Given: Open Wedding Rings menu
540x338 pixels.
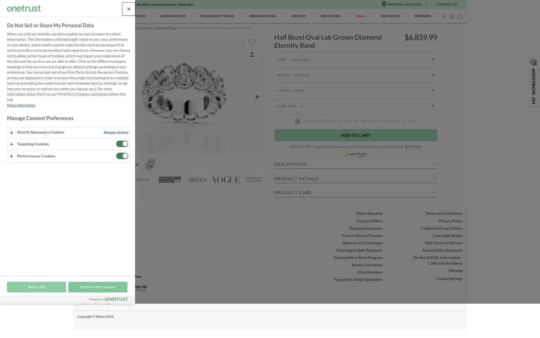Looking at the screenshot, I should coord(262,16).
